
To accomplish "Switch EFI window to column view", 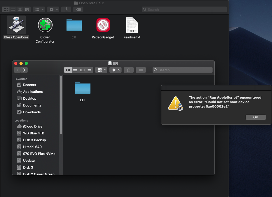I will (82, 70).
